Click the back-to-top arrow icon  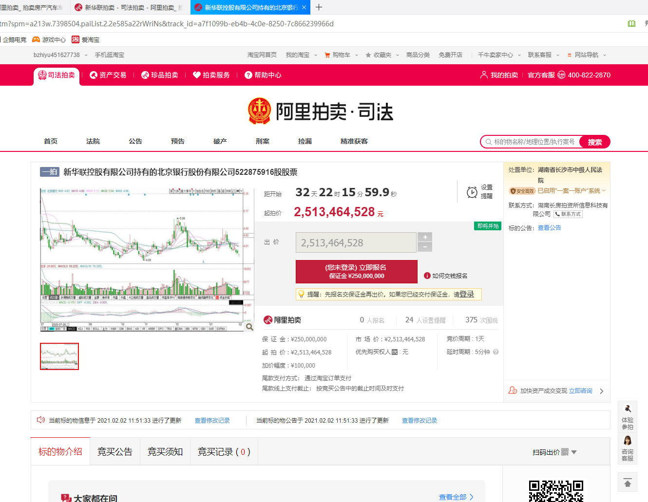(x=628, y=483)
